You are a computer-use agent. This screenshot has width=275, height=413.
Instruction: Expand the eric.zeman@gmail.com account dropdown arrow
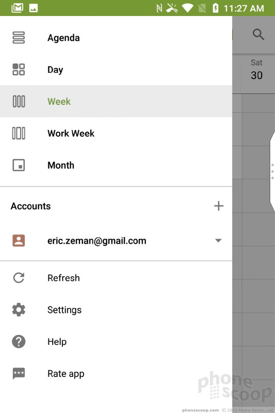click(x=218, y=240)
